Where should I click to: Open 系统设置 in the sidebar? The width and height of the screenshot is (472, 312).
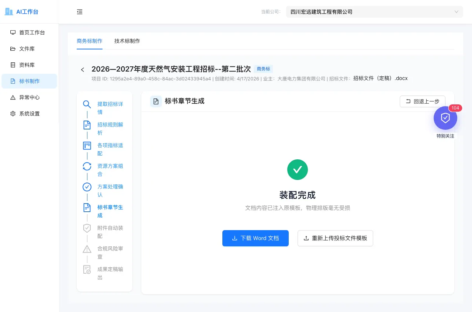29,114
